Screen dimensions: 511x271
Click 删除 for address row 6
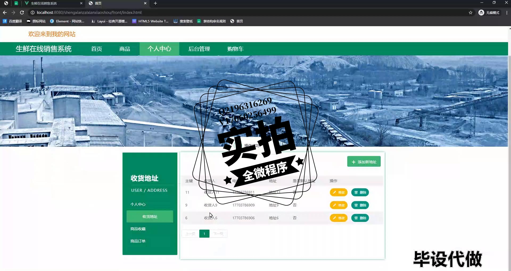click(360, 218)
